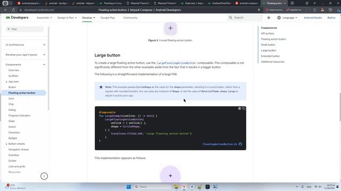341x191 pixels.
Task: Jump to Small button in contents
Action: [268, 45]
